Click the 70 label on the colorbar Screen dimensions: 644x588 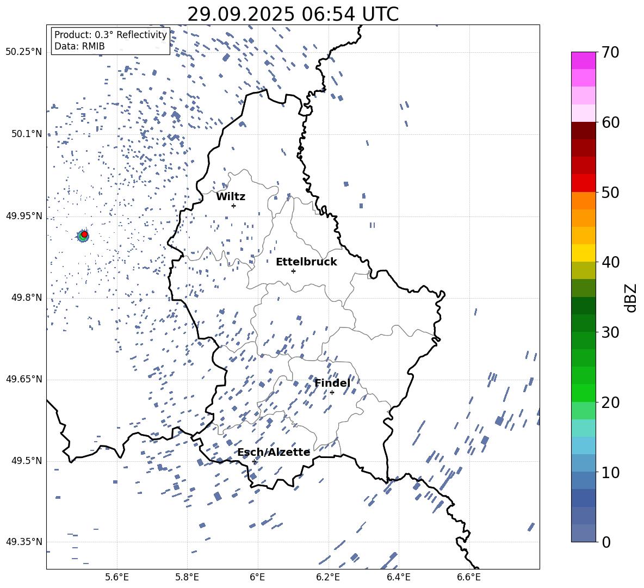coord(611,52)
